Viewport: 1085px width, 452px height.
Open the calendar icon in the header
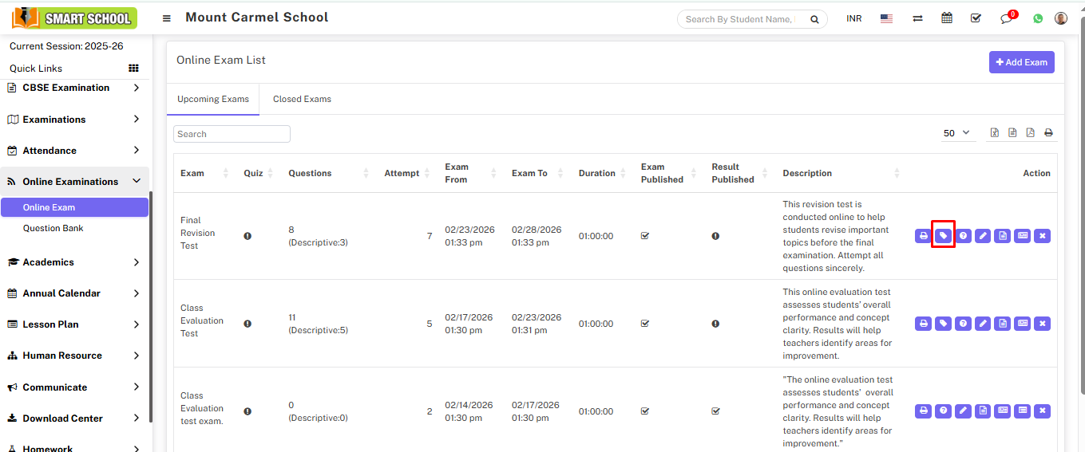[947, 18]
